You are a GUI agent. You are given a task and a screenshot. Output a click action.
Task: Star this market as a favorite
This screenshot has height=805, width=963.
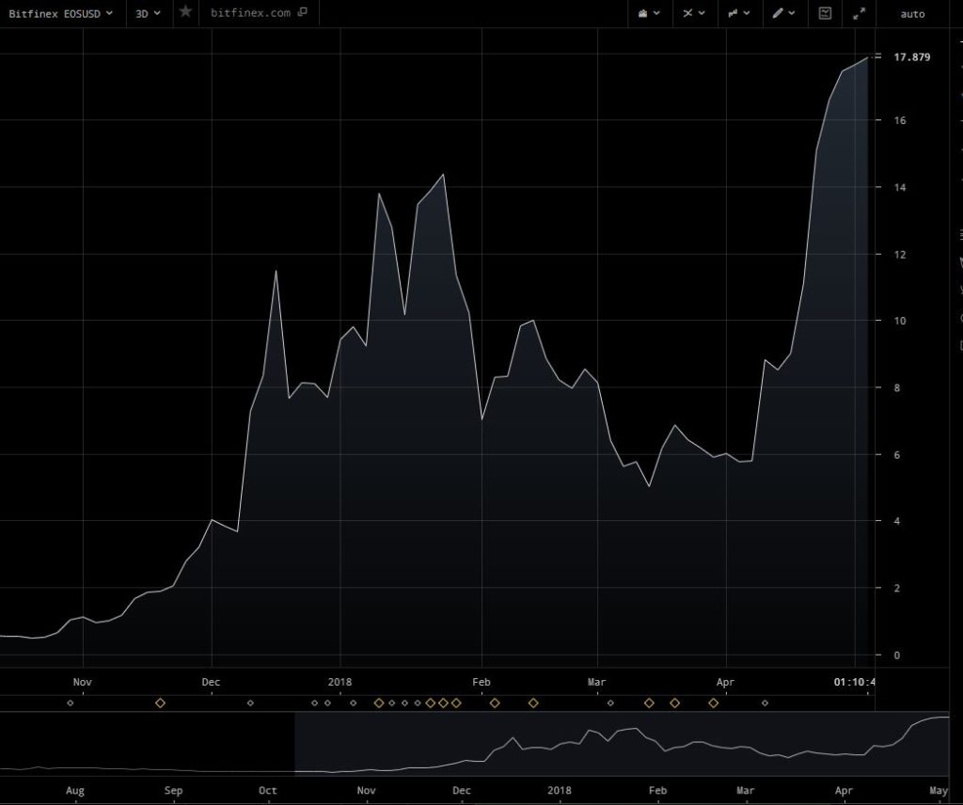[x=185, y=12]
